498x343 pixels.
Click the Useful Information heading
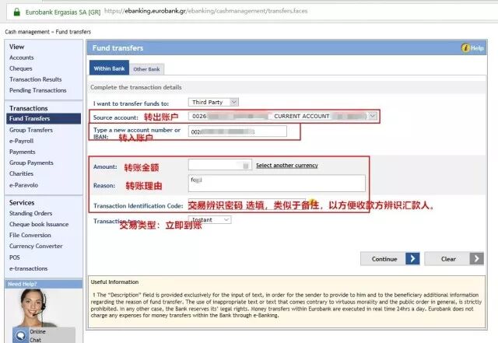[x=114, y=282]
